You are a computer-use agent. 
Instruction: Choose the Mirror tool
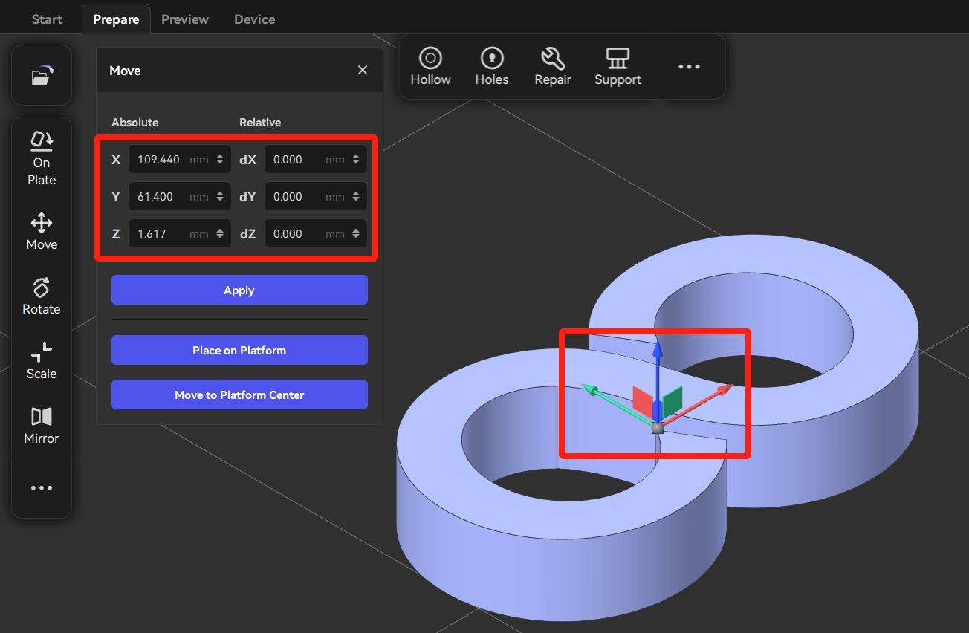(42, 426)
